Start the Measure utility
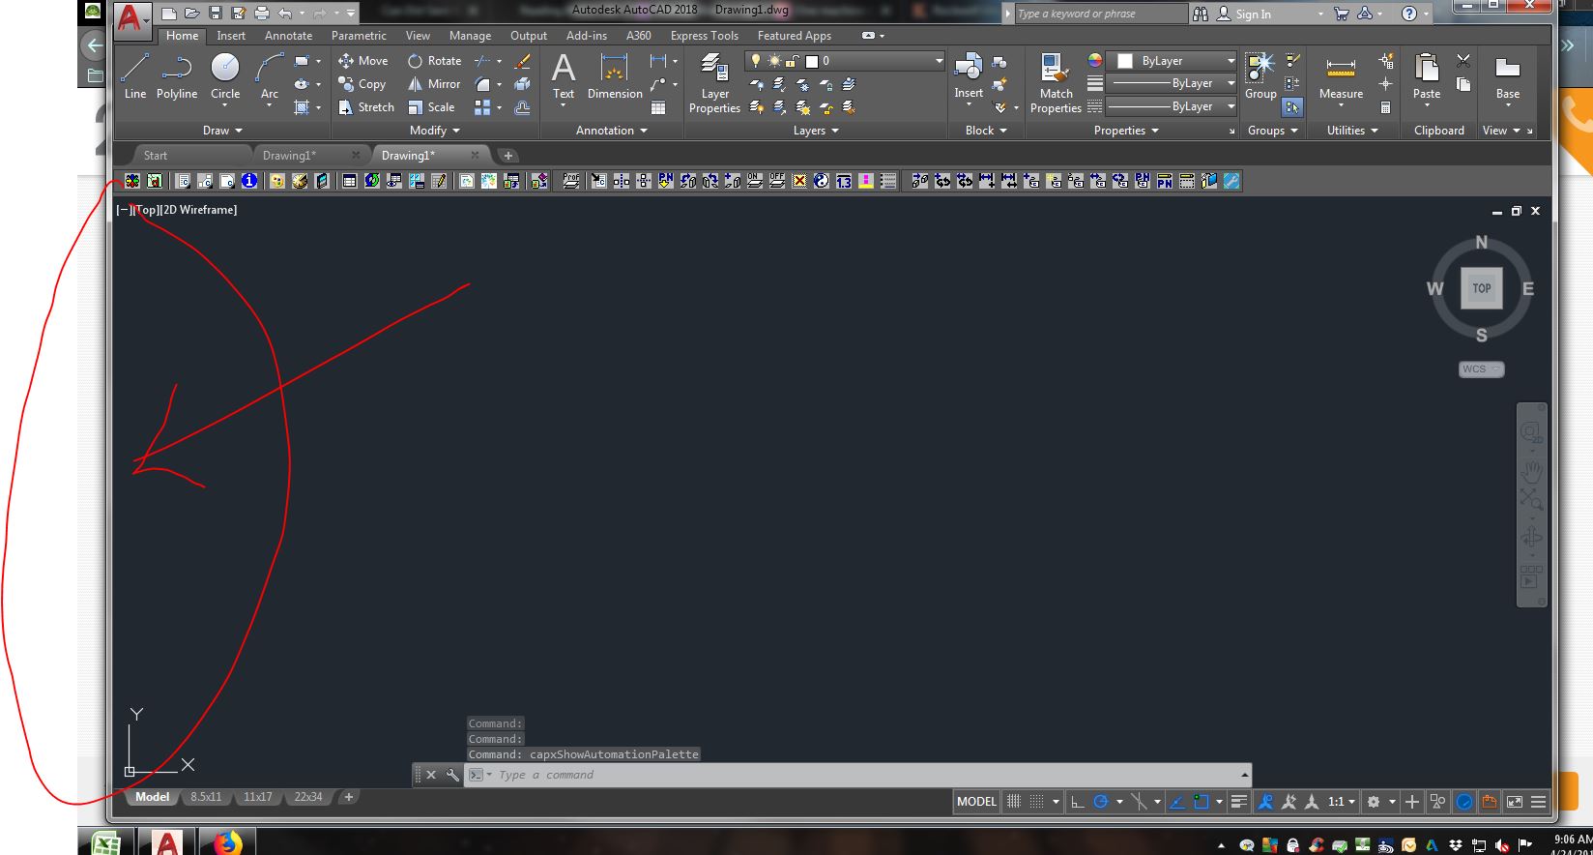 click(x=1341, y=77)
